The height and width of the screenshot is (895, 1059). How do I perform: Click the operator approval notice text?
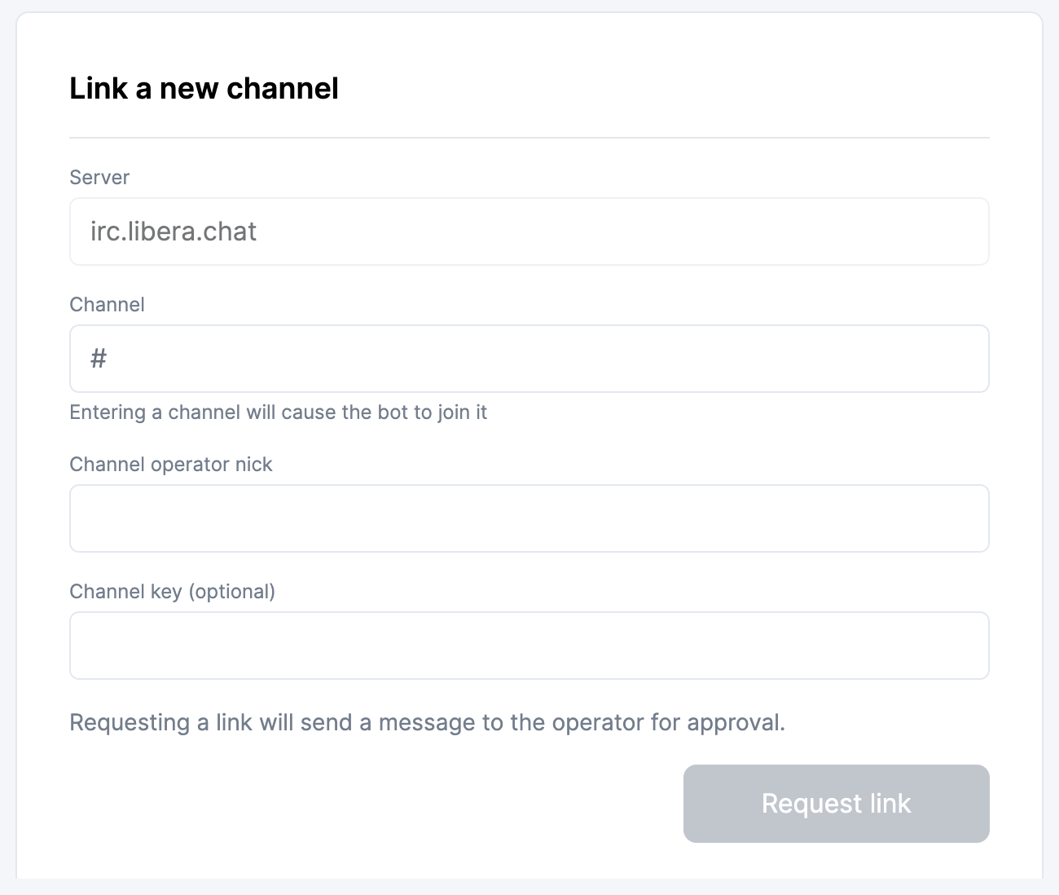427,723
